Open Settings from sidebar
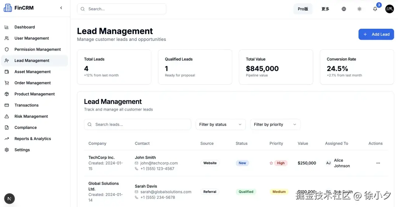 (x=22, y=150)
